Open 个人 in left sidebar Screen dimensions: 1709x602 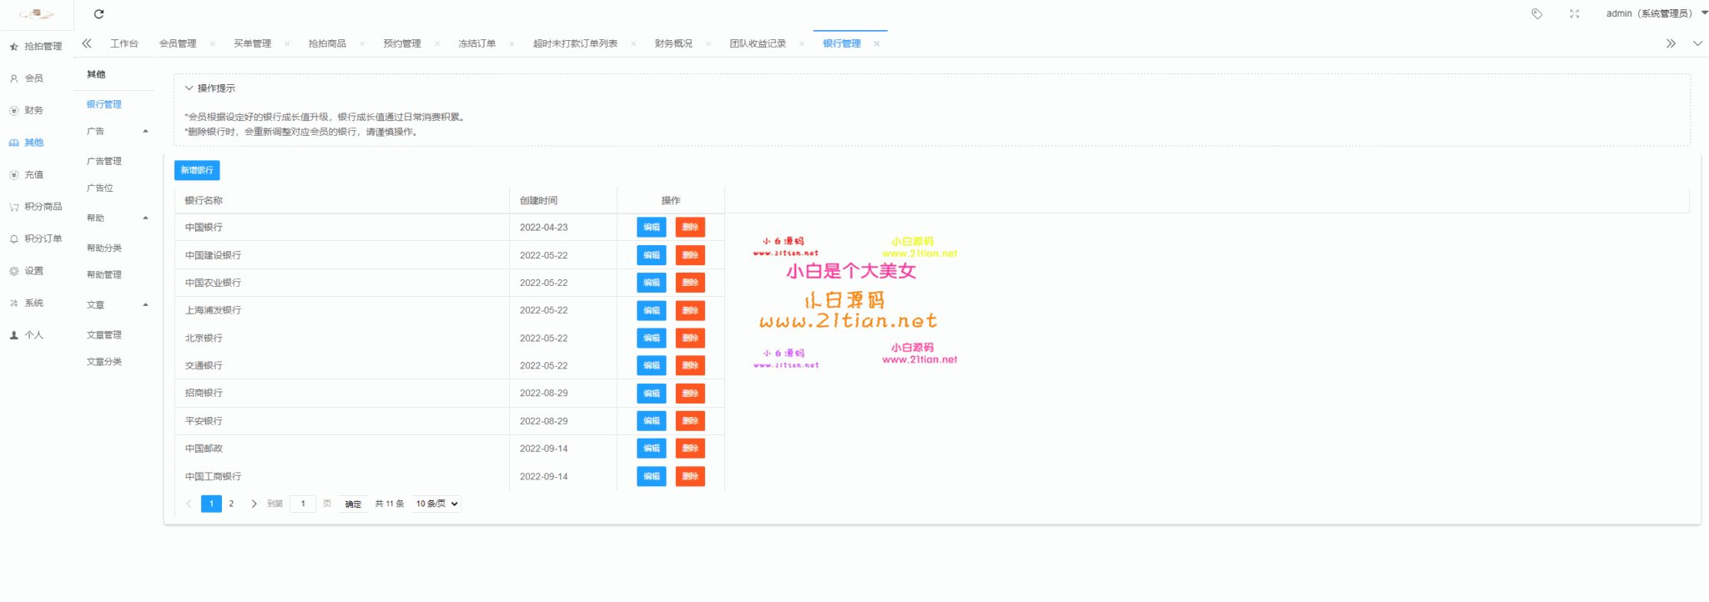(x=27, y=334)
